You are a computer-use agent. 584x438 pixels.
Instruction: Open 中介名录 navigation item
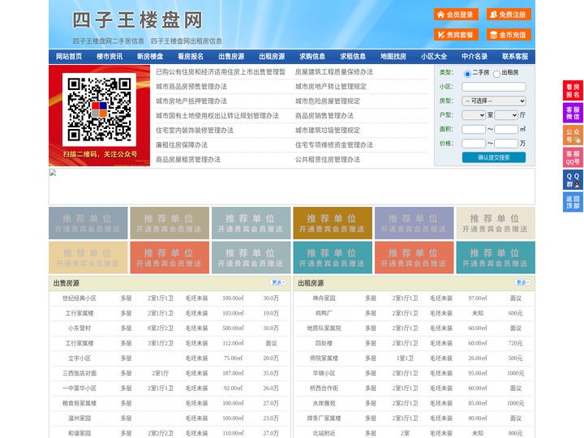click(x=474, y=57)
